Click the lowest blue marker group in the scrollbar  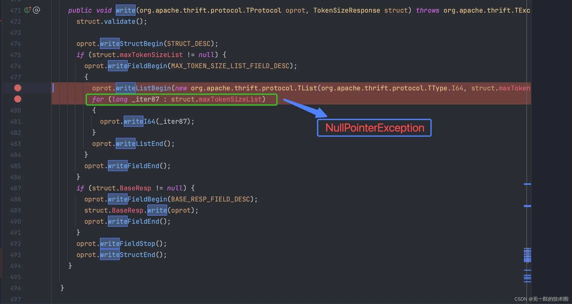pos(527,278)
